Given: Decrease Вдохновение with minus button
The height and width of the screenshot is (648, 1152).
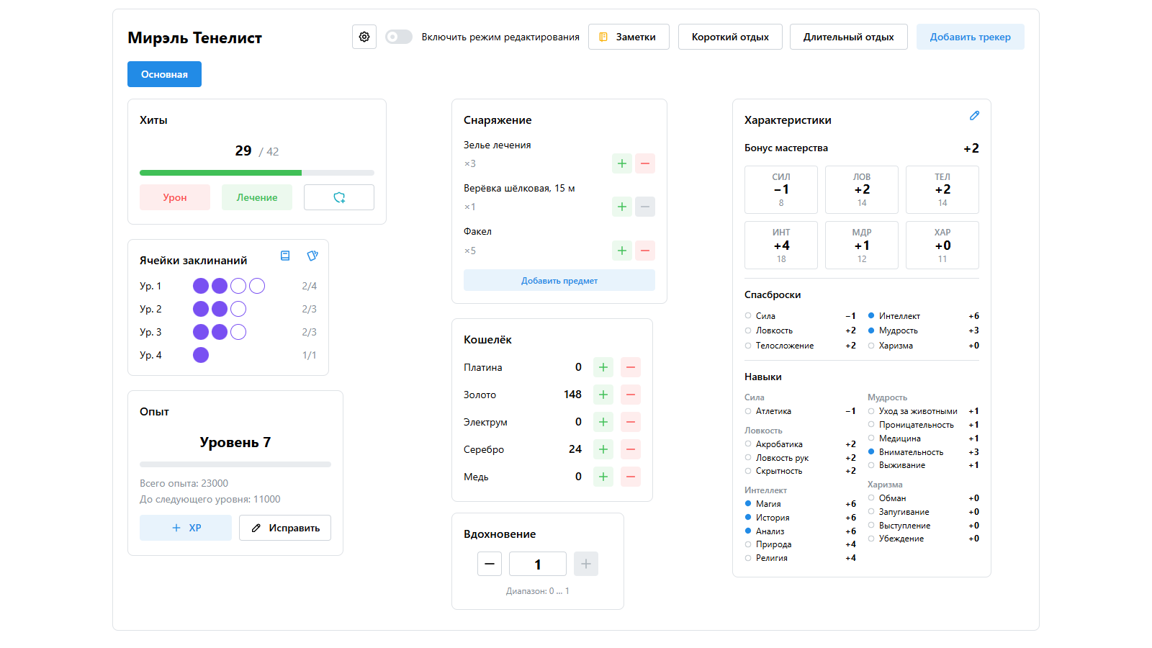Looking at the screenshot, I should (490, 564).
